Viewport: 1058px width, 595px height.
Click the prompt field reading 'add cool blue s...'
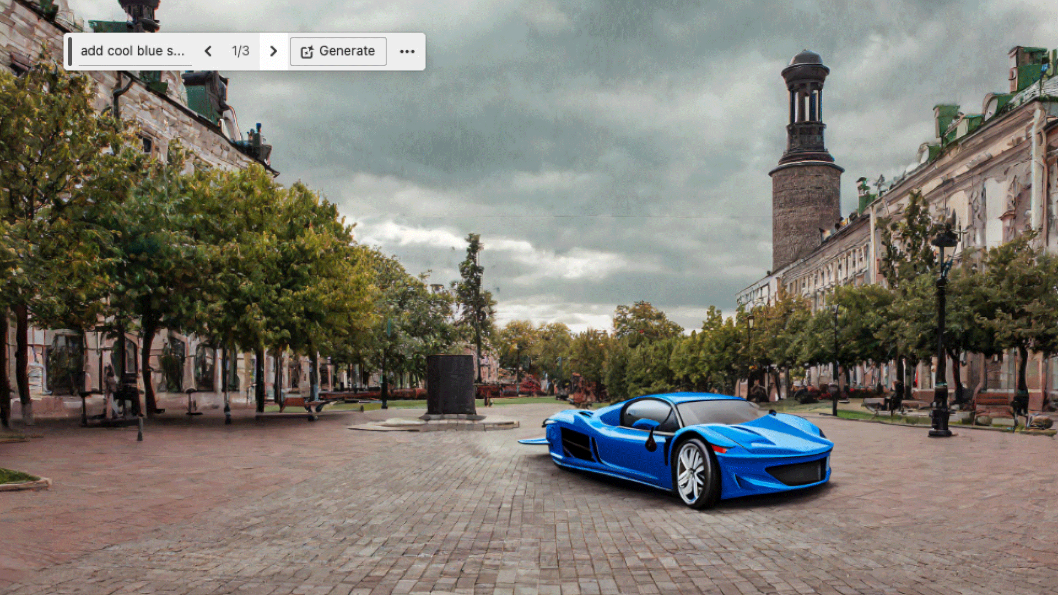[135, 51]
